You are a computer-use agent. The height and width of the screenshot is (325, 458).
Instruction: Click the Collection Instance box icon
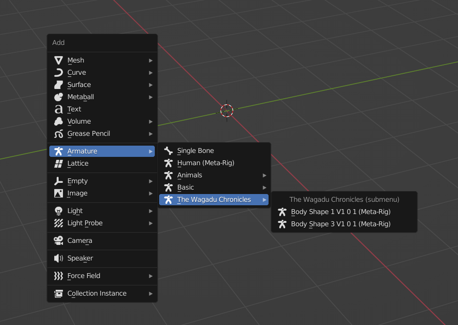[59, 293]
